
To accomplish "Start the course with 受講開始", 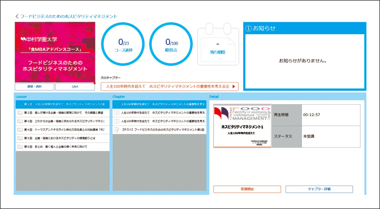I will click(247, 189).
